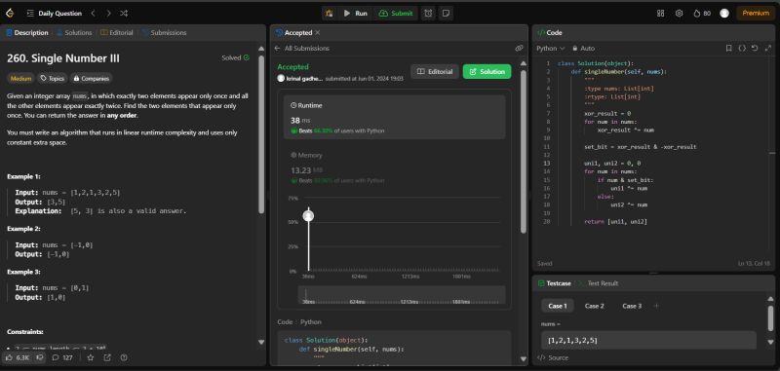Open Editorial button in Accepted panel
This screenshot has width=780, height=371.
(x=435, y=71)
